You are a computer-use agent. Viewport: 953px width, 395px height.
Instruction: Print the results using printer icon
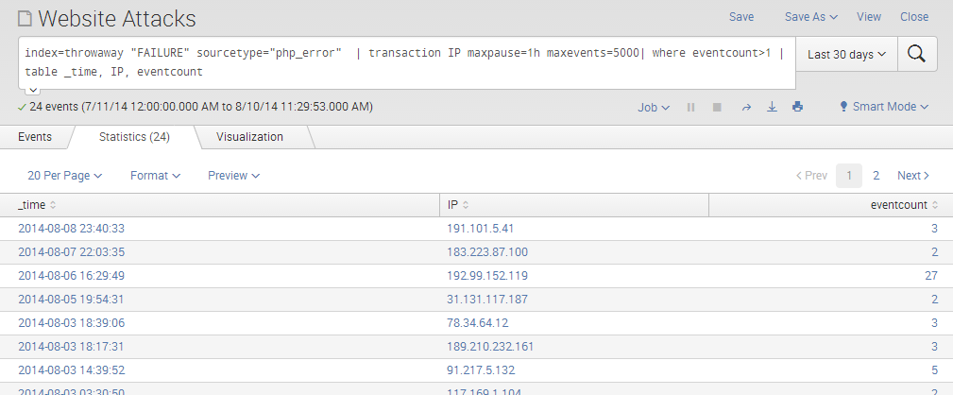797,108
